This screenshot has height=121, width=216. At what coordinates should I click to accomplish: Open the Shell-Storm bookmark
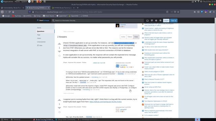point(48,16)
